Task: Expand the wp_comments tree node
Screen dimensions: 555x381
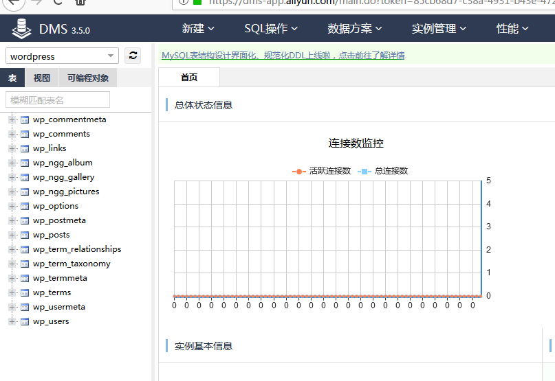Action: click(12, 135)
